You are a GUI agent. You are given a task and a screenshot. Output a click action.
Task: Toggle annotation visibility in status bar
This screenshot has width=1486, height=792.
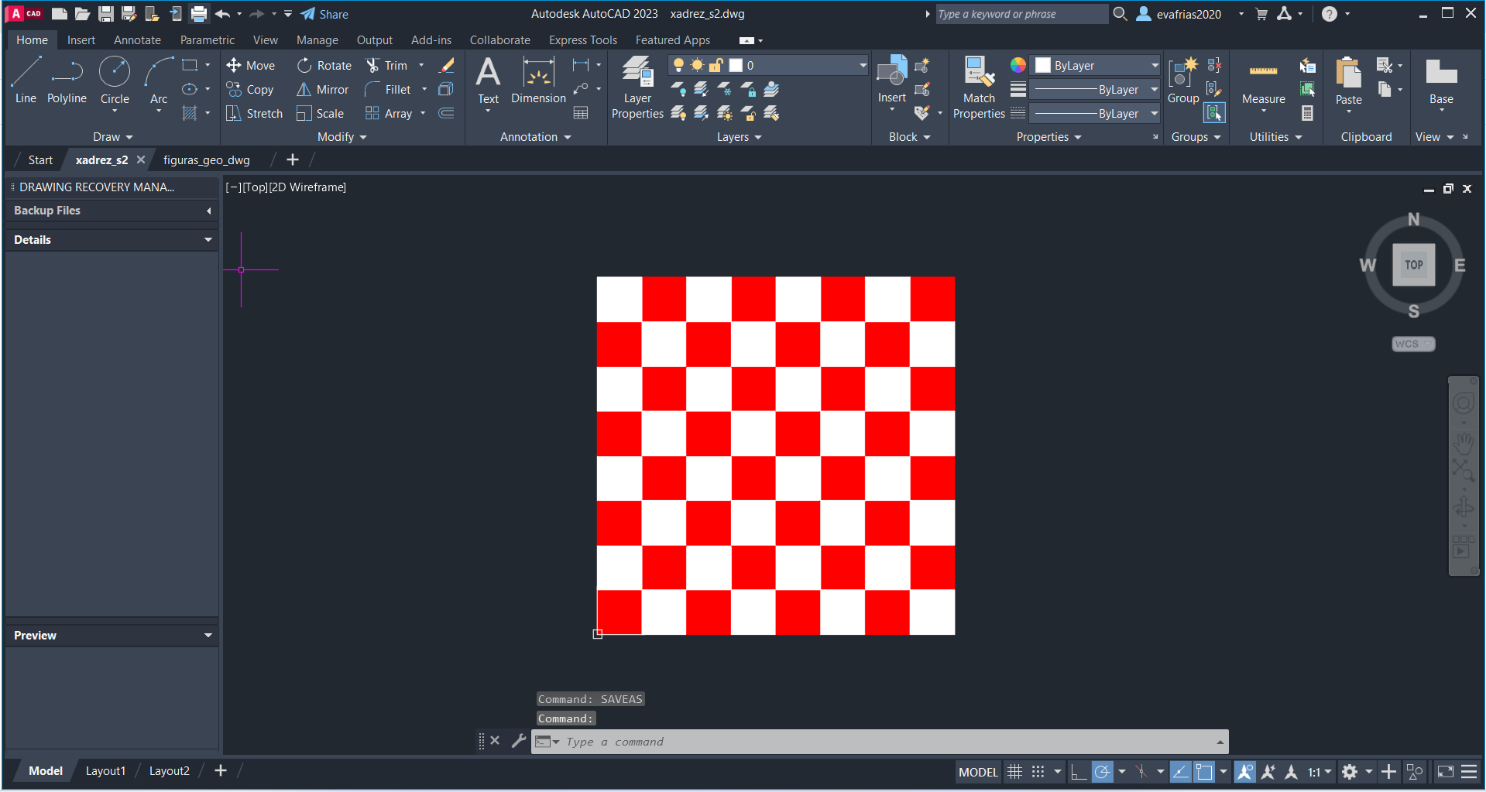[1244, 772]
